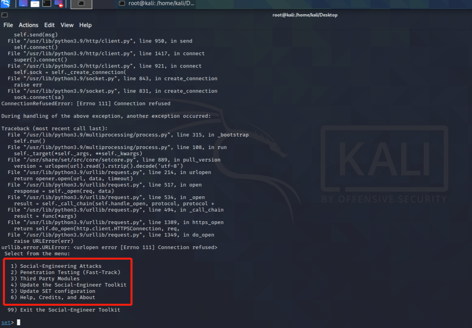The image size is (472, 328).
Task: Click the 'urllib.error.URLError' error line
Action: click(109, 247)
